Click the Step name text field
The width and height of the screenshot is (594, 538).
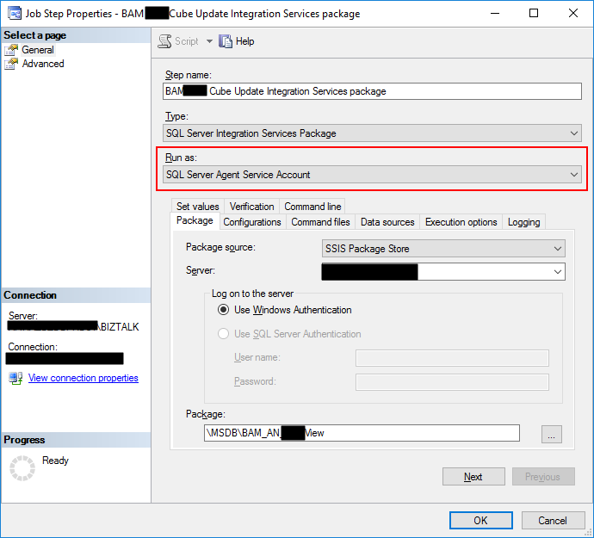(372, 91)
